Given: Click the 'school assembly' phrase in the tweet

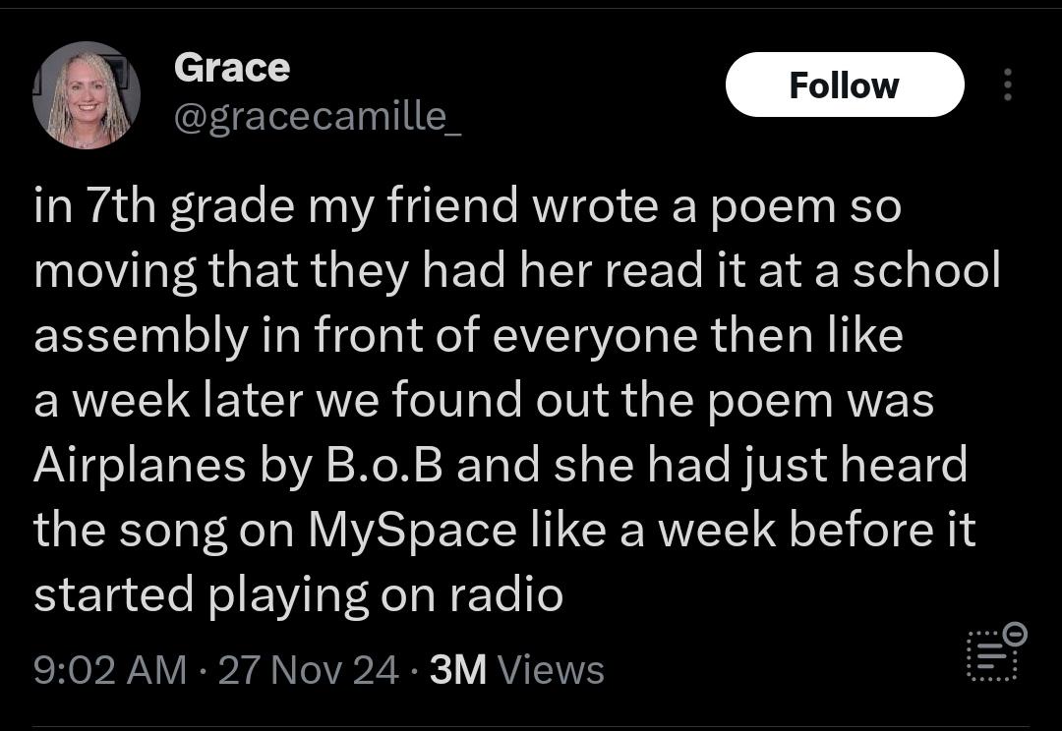Looking at the screenshot, I should click(x=517, y=304).
